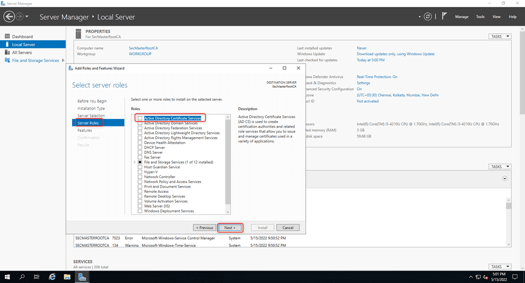Open the Tools menu
Viewport: 525px width, 283px height.
pos(480,16)
